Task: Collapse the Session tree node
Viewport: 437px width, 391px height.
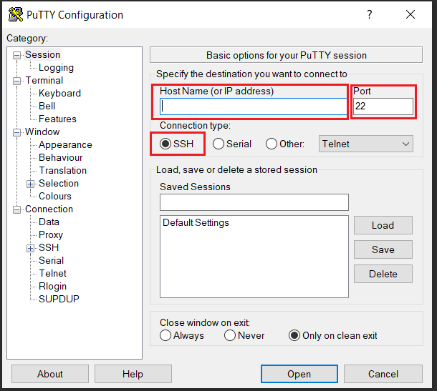Action: point(16,55)
